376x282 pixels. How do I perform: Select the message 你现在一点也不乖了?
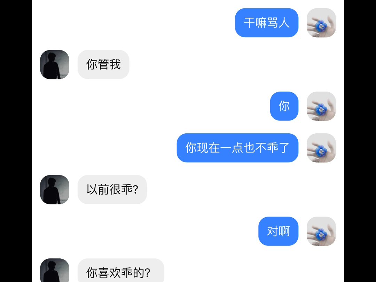[237, 148]
